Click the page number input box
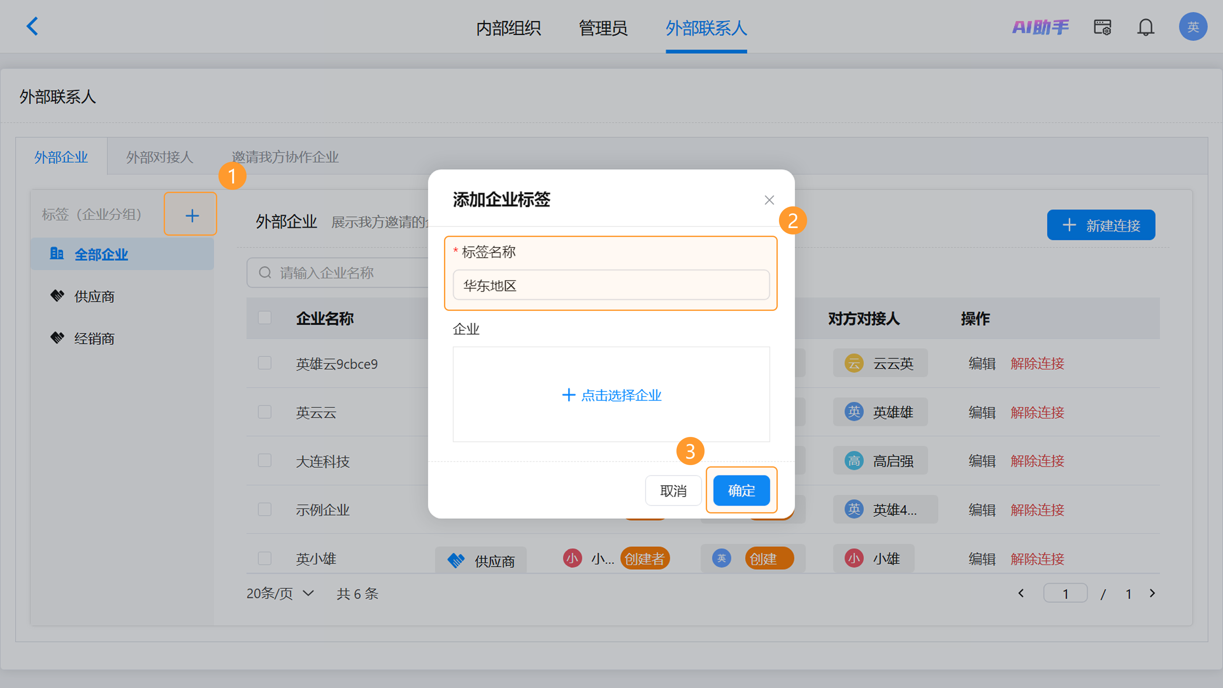 pyautogui.click(x=1065, y=593)
